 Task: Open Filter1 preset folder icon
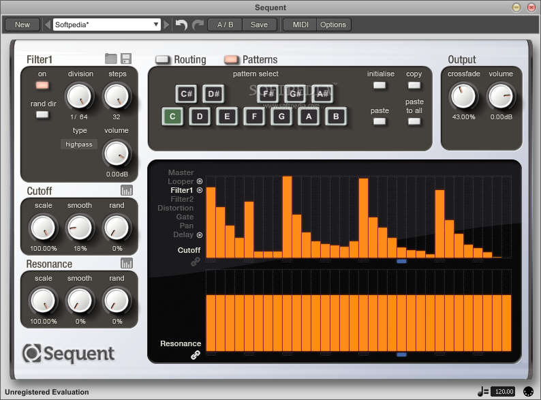pyautogui.click(x=111, y=59)
